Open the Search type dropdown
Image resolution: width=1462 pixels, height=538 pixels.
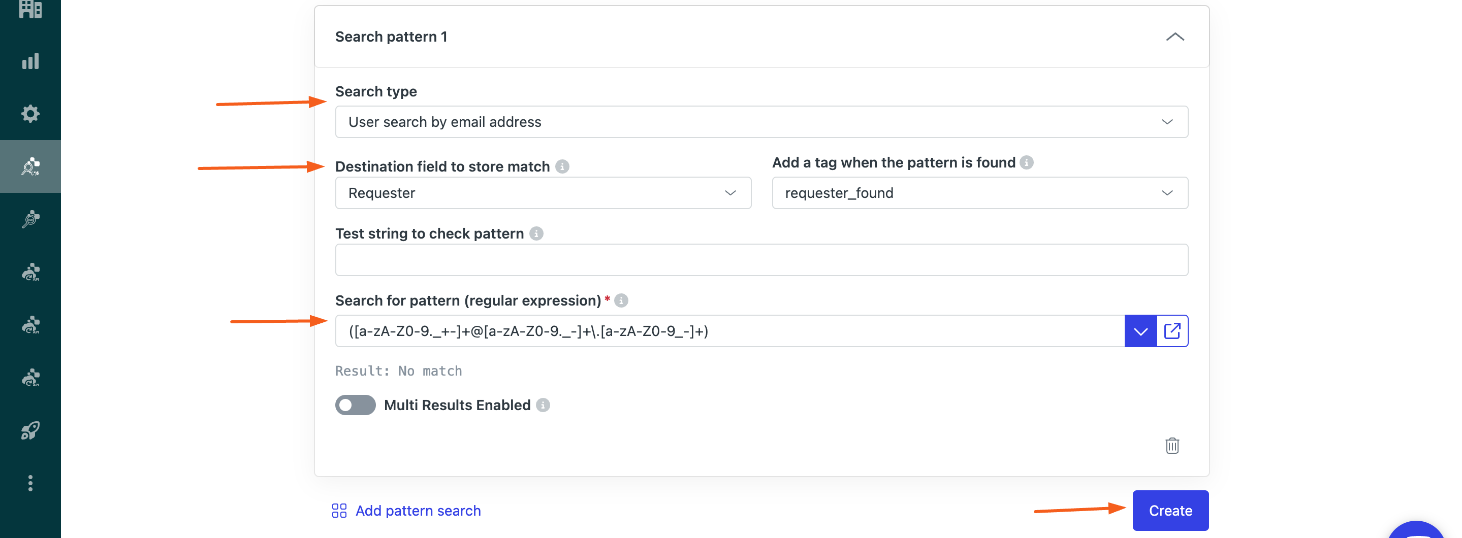pyautogui.click(x=761, y=122)
